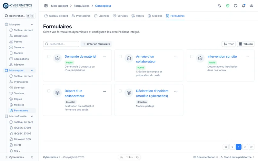Screen dimensions: 258x161
Task: Open Mobiles in the sidebar
Action: [x=19, y=53]
